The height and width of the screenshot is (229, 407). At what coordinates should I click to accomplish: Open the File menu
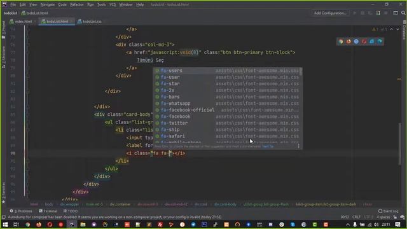click(x=13, y=4)
